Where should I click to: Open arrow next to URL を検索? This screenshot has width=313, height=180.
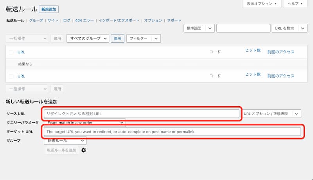point(302,28)
